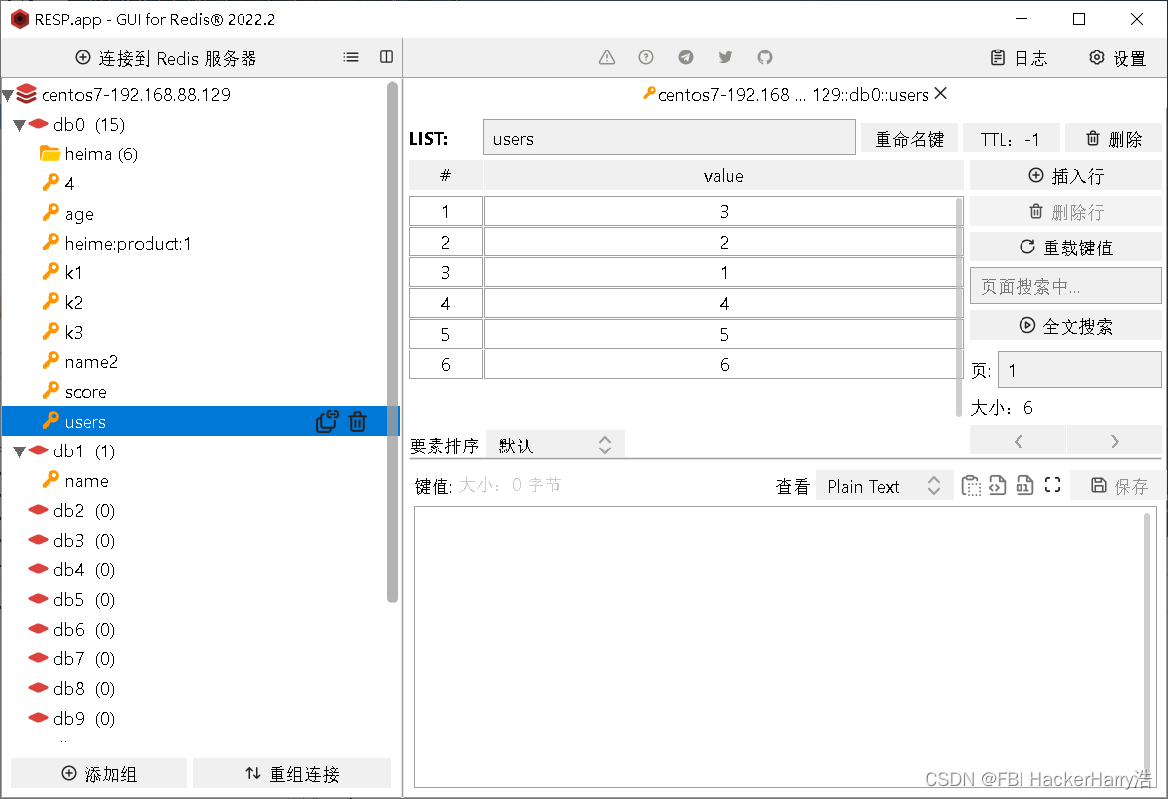Viewport: 1168px width, 799px height.
Task: Click the help question-mark icon
Action: click(x=645, y=58)
